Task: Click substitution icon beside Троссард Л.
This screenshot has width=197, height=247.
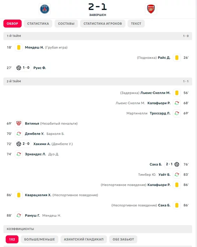Action: click(x=177, y=113)
